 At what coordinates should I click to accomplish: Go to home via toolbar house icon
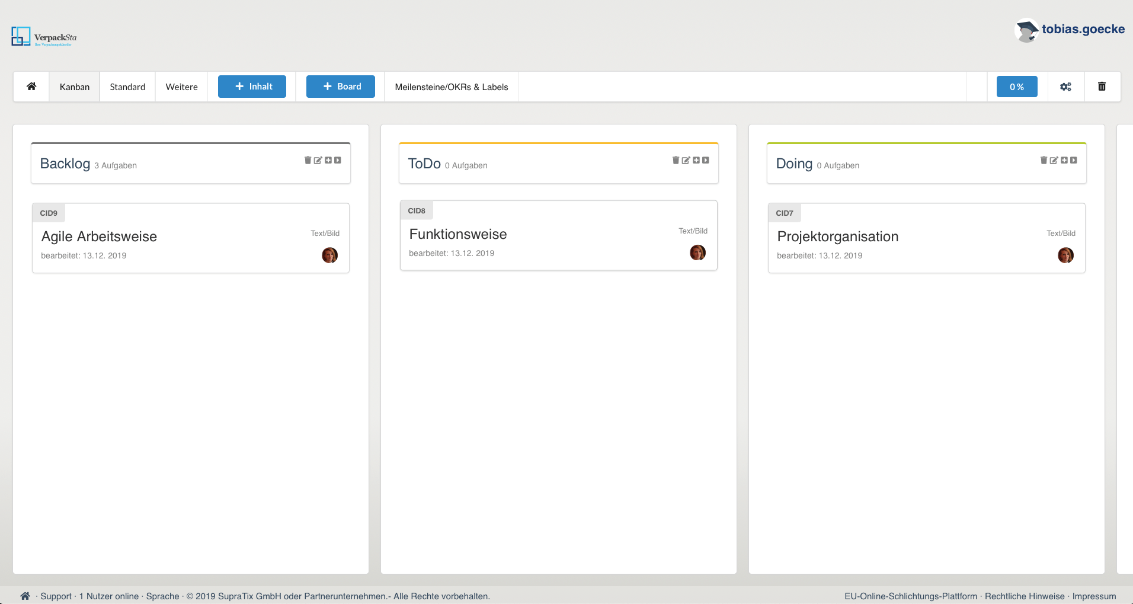tap(31, 87)
